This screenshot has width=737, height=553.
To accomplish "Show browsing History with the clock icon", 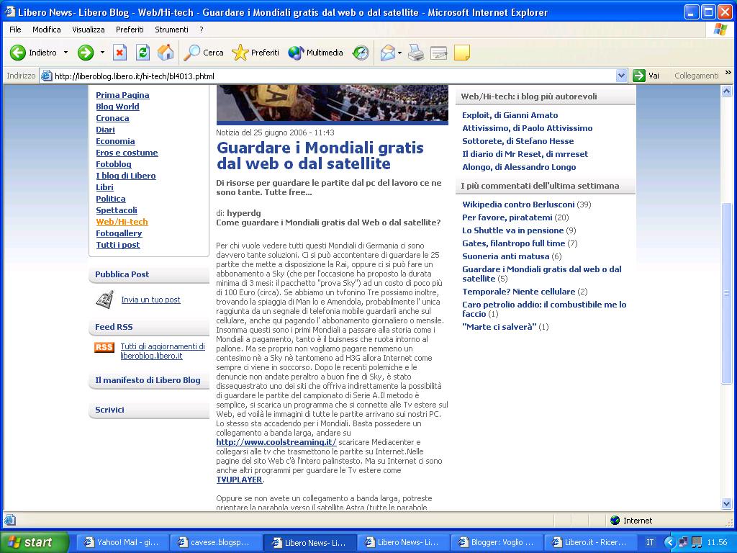I will point(361,53).
